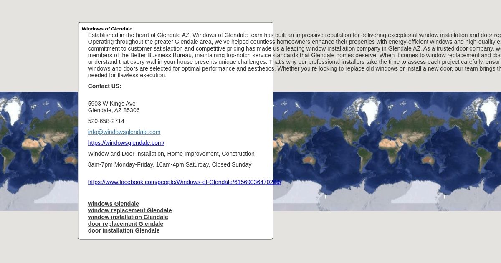
Task: Click the info@windowsglendale.com email link
Action: point(124,132)
